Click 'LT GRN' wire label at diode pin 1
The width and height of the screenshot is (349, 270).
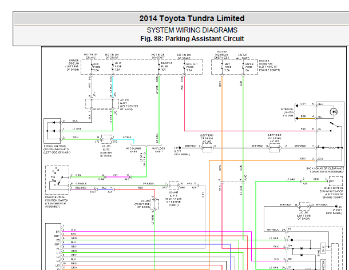tap(77, 129)
